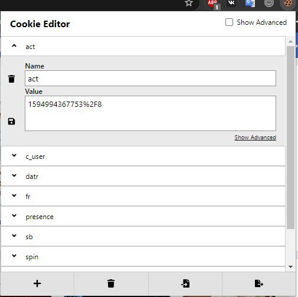Click the sb cookie name

[x=29, y=237]
